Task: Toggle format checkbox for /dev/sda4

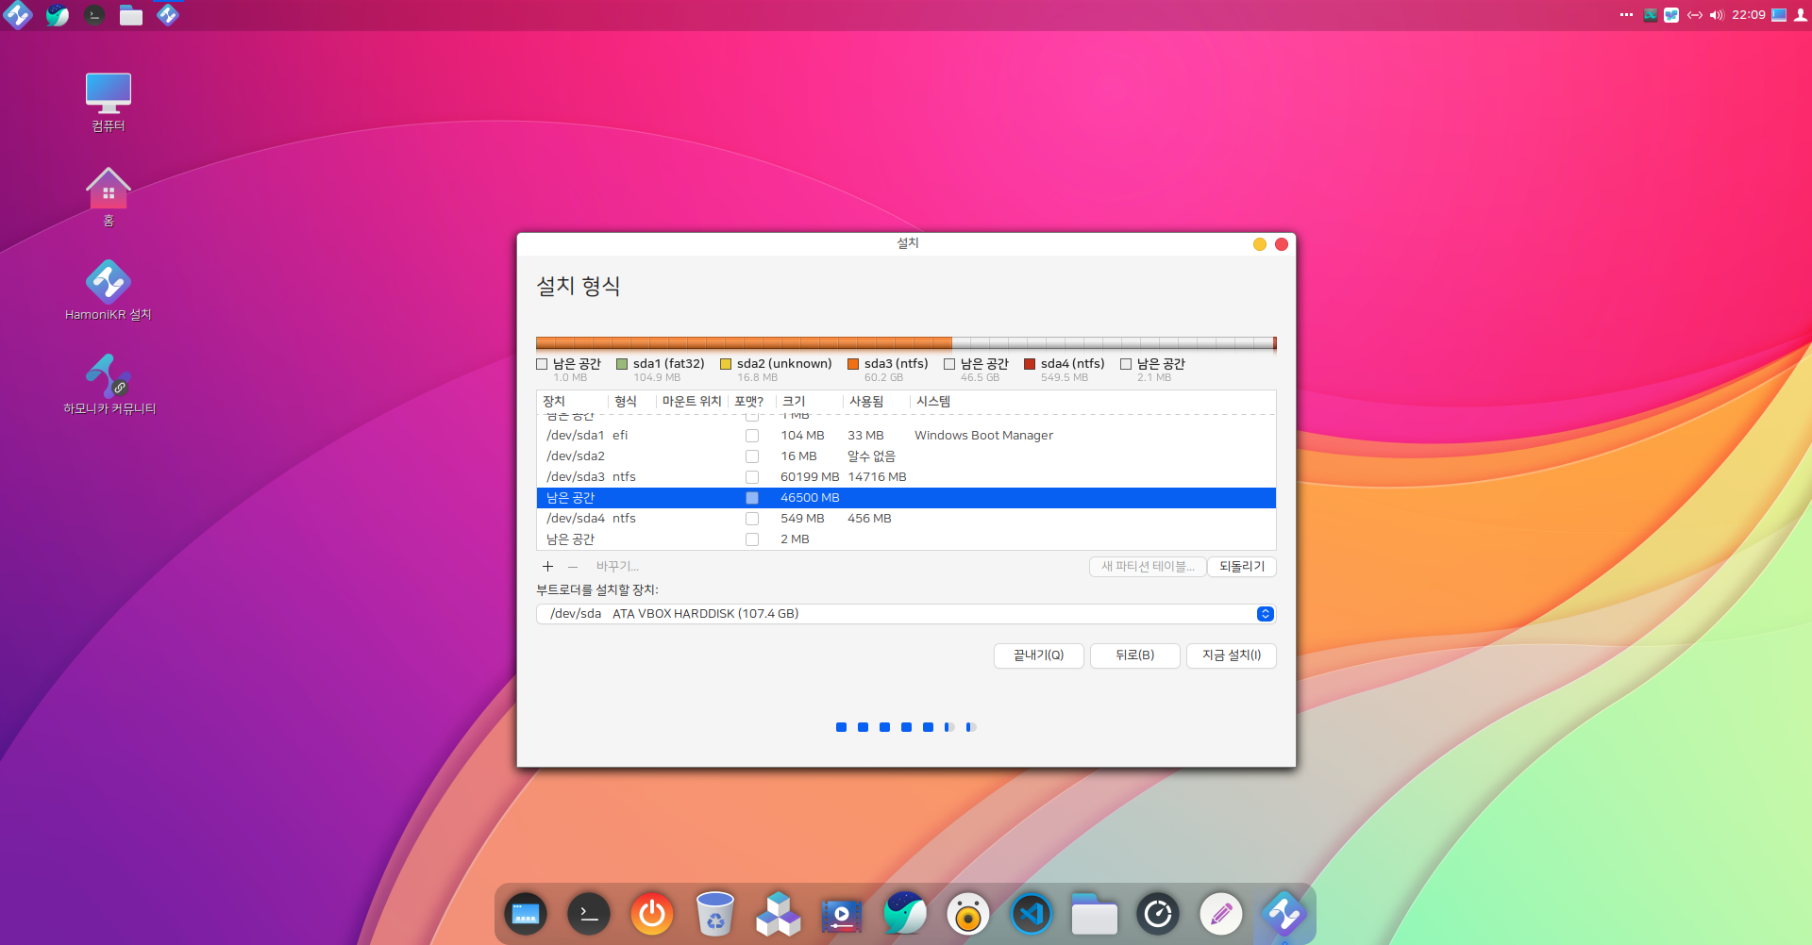Action: (752, 519)
